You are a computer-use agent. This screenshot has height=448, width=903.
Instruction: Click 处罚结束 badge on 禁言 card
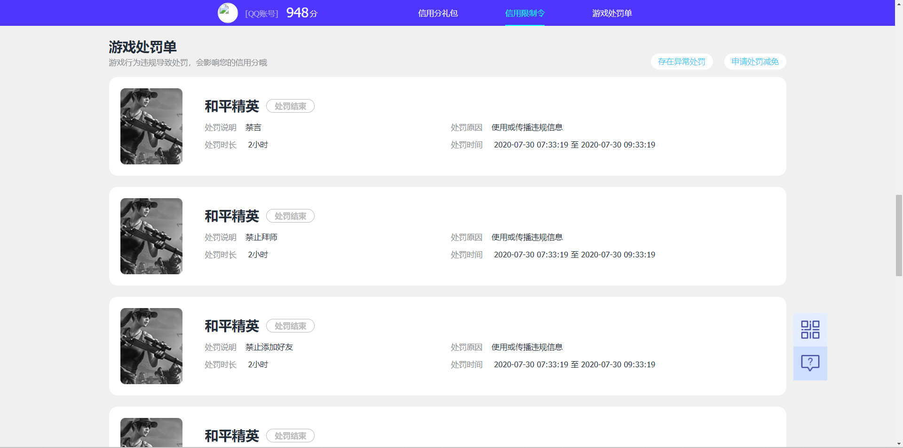tap(290, 106)
